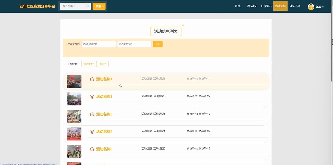Click the thumbnail for 活动名称2
Image resolution: width=333 pixels, height=165 pixels.
pos(74,99)
